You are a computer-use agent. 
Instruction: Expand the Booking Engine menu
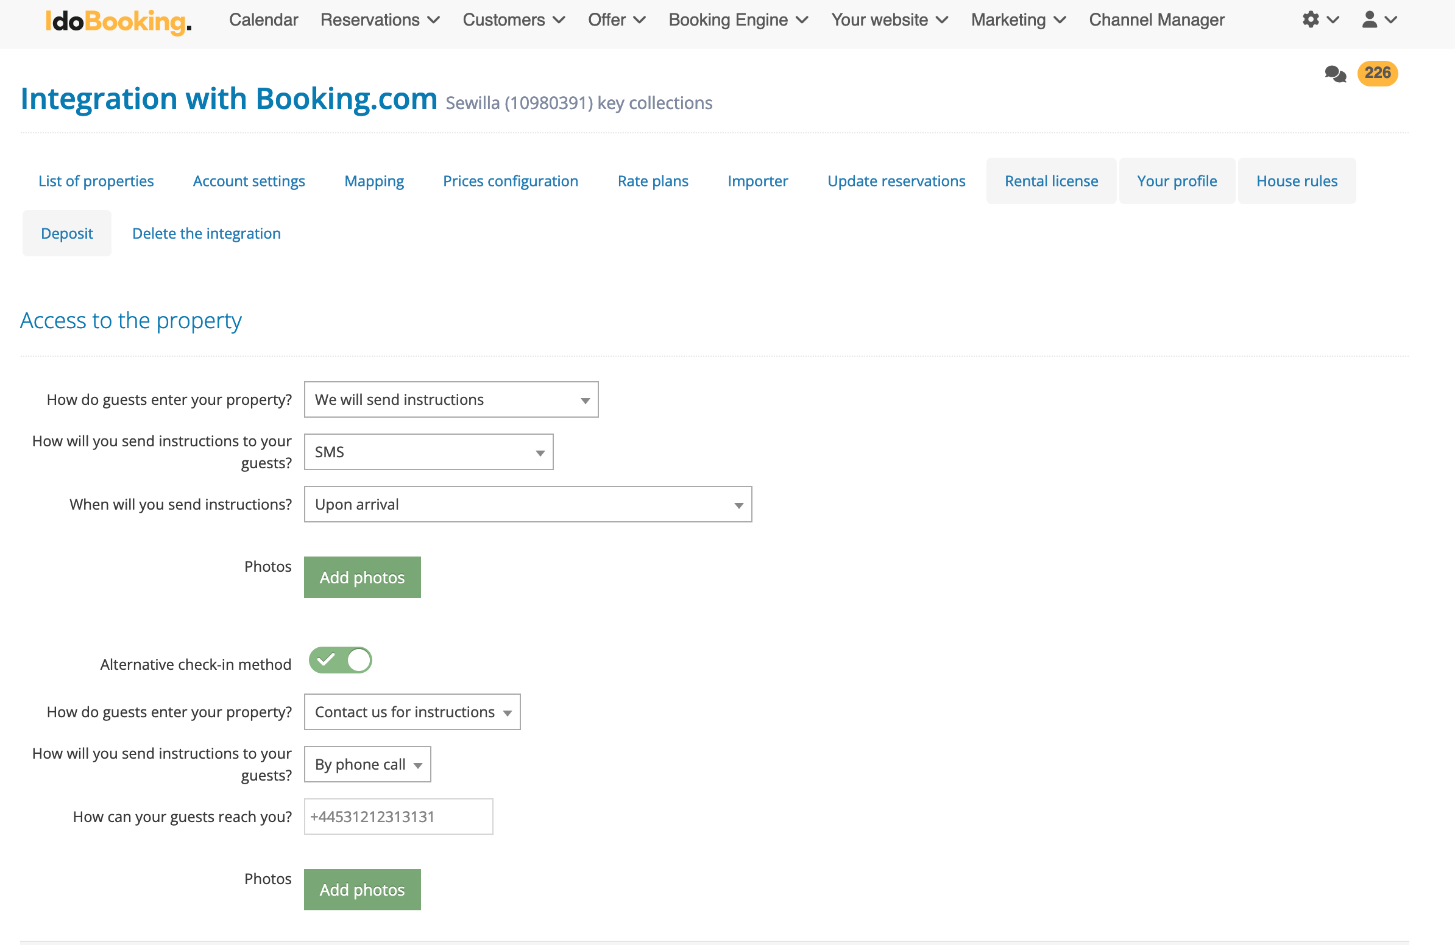(x=737, y=19)
